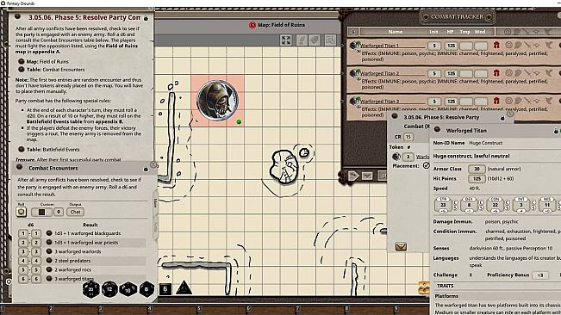This screenshot has width=561, height=315.
Task: Toggle the global targeting header icon in Combat Tracker
Action: 508,32
